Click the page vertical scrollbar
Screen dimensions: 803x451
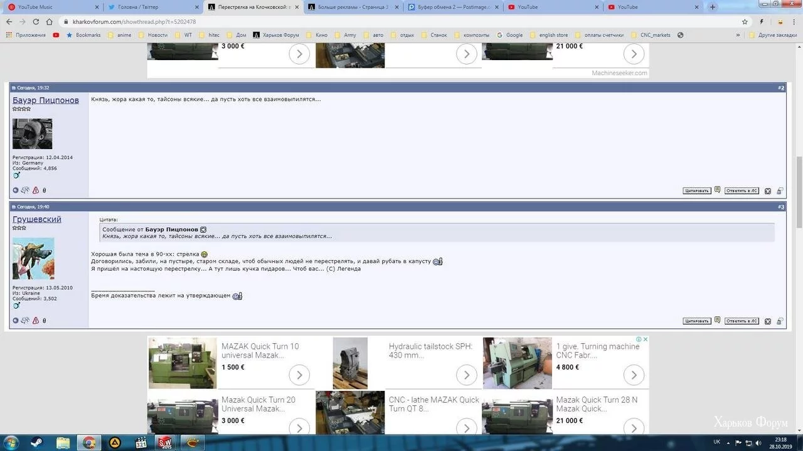(x=799, y=192)
